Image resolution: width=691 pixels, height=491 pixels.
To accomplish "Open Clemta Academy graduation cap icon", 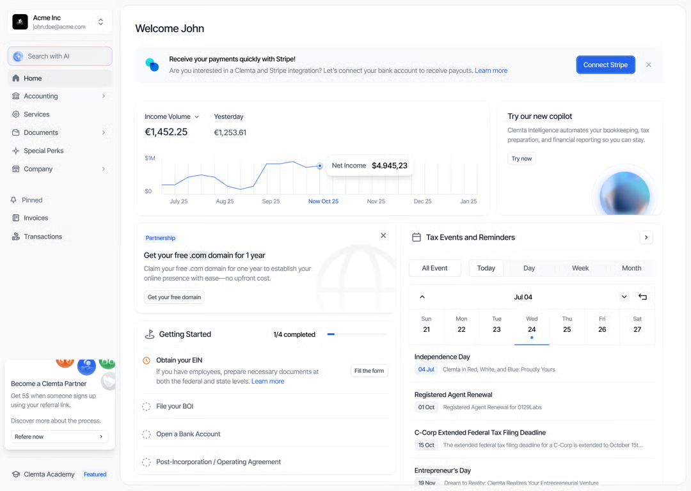I will (16, 474).
